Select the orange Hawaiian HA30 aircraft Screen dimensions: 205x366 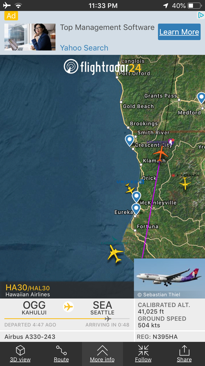click(160, 153)
